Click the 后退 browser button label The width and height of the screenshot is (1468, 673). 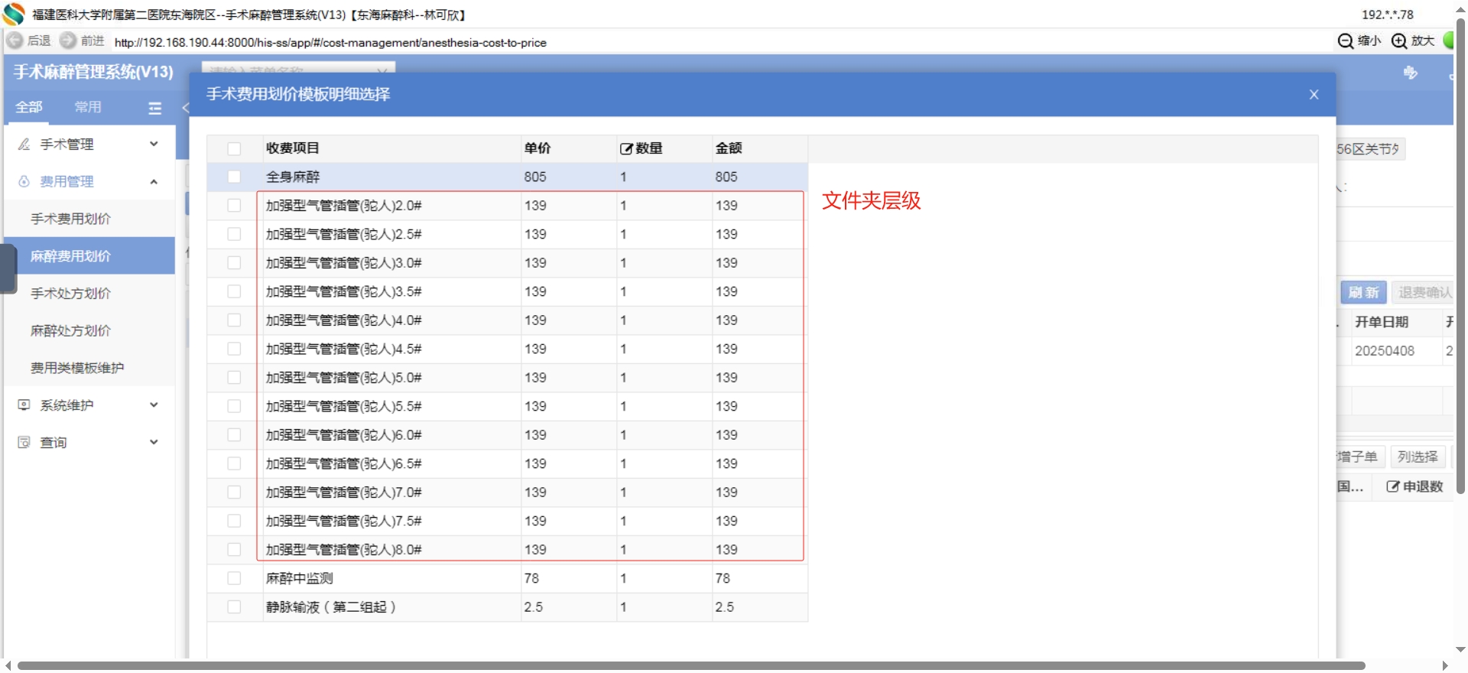coord(39,41)
